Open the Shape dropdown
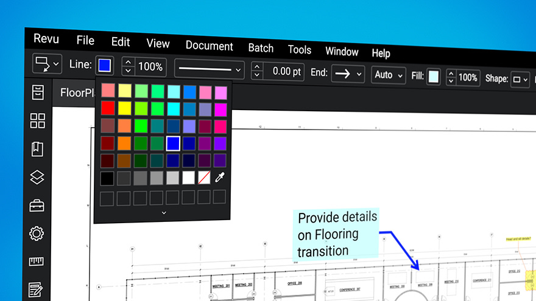 520,80
